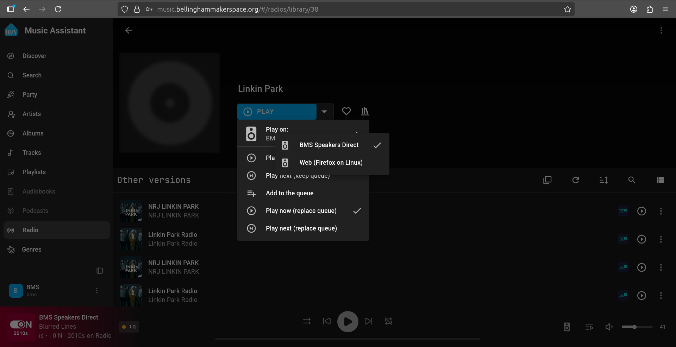
Task: Play last Linkin Park Radio station
Action: (641, 296)
